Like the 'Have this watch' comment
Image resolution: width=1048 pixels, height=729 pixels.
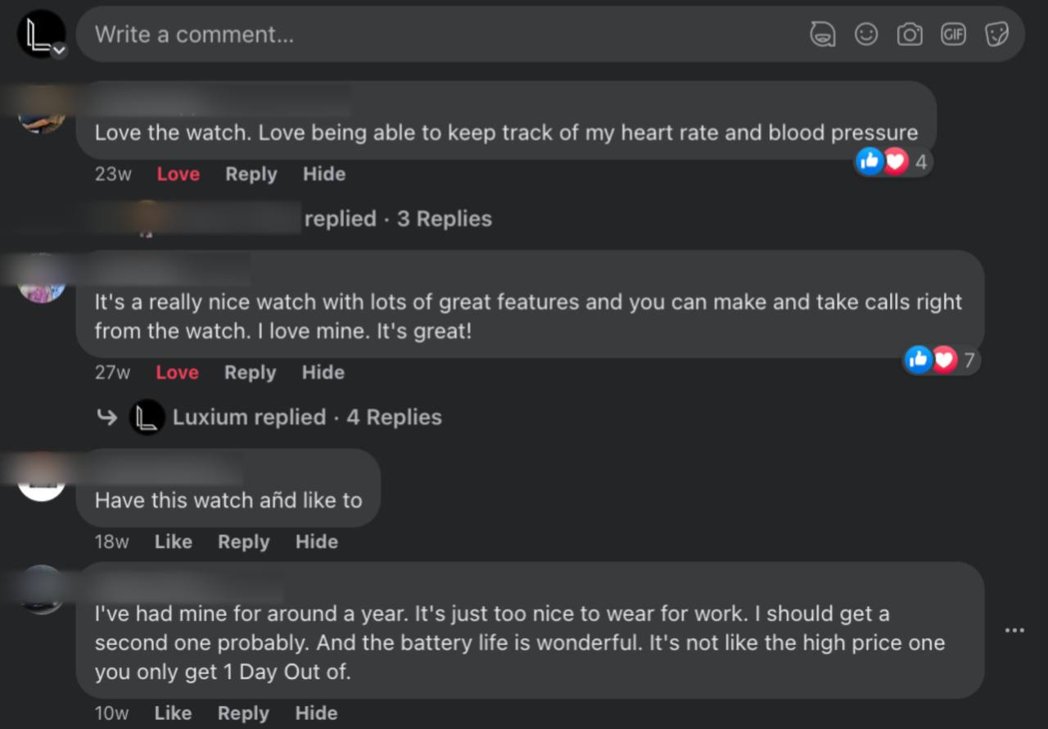[174, 541]
